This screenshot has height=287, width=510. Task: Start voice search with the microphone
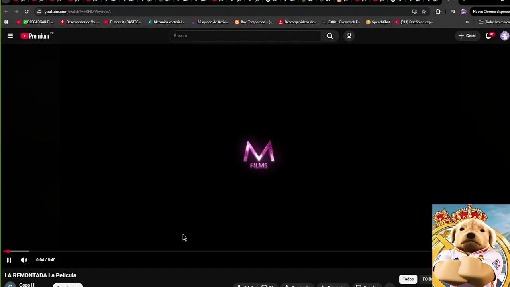coord(349,36)
